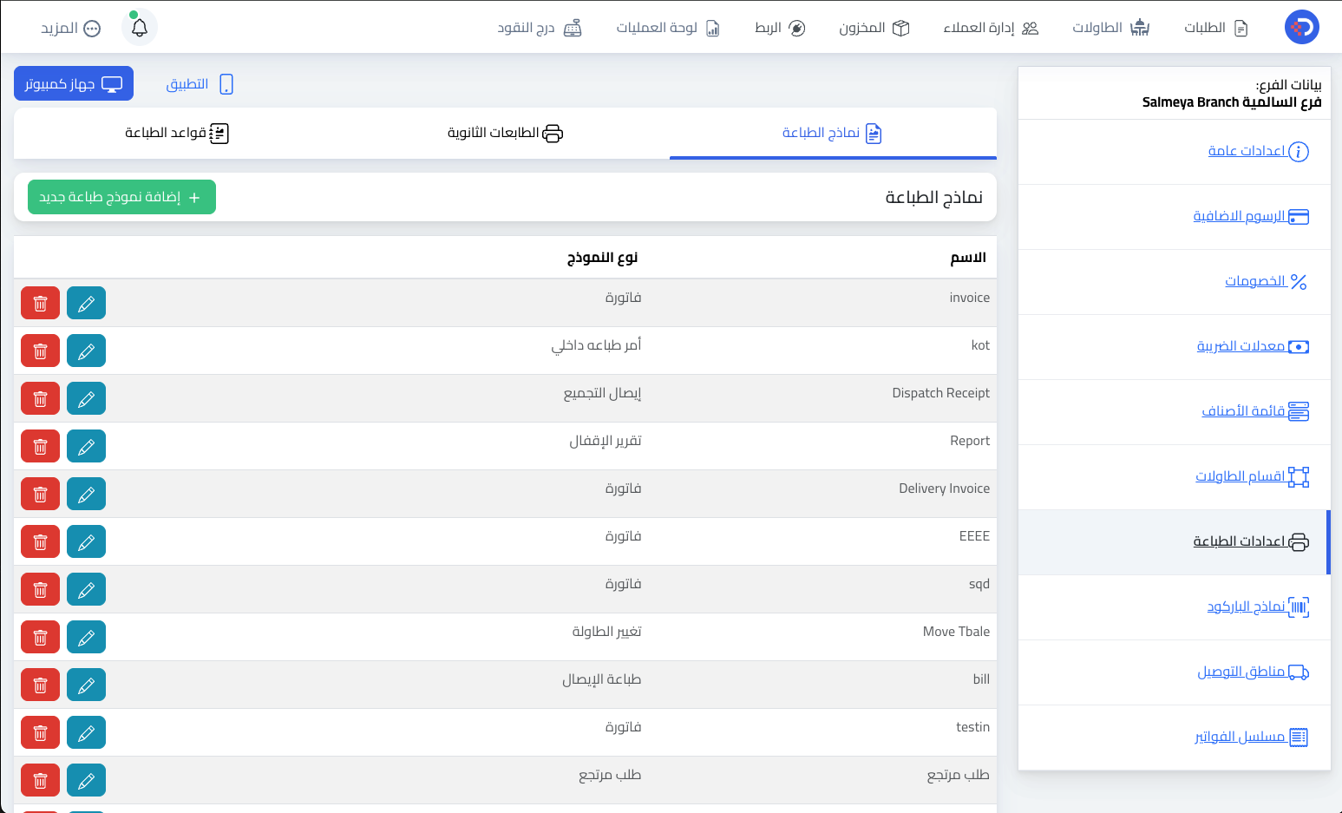The height and width of the screenshot is (813, 1342).
Task: Open الربط integrations menu
Action: pos(780,28)
